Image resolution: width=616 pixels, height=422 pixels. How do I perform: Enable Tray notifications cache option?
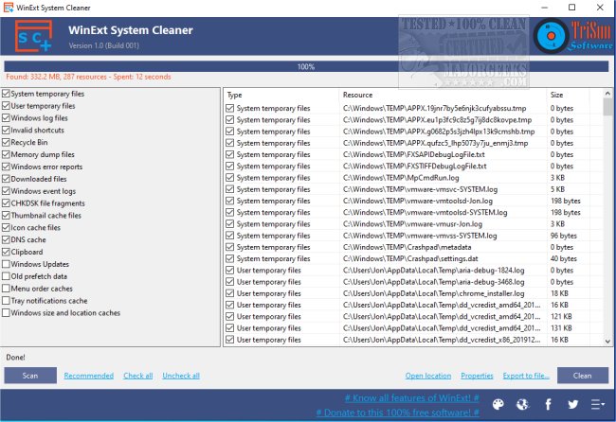tap(6, 301)
